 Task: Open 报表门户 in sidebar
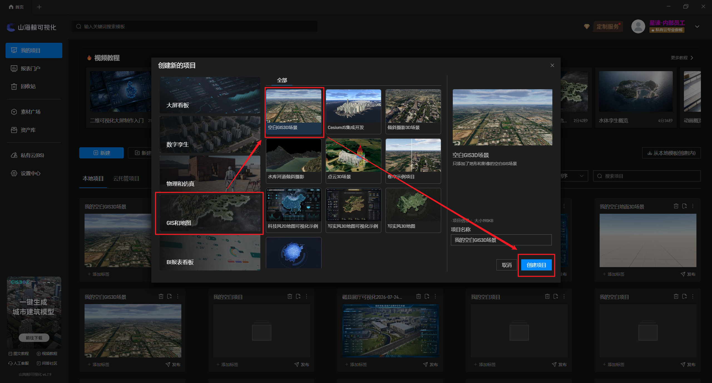pos(34,68)
